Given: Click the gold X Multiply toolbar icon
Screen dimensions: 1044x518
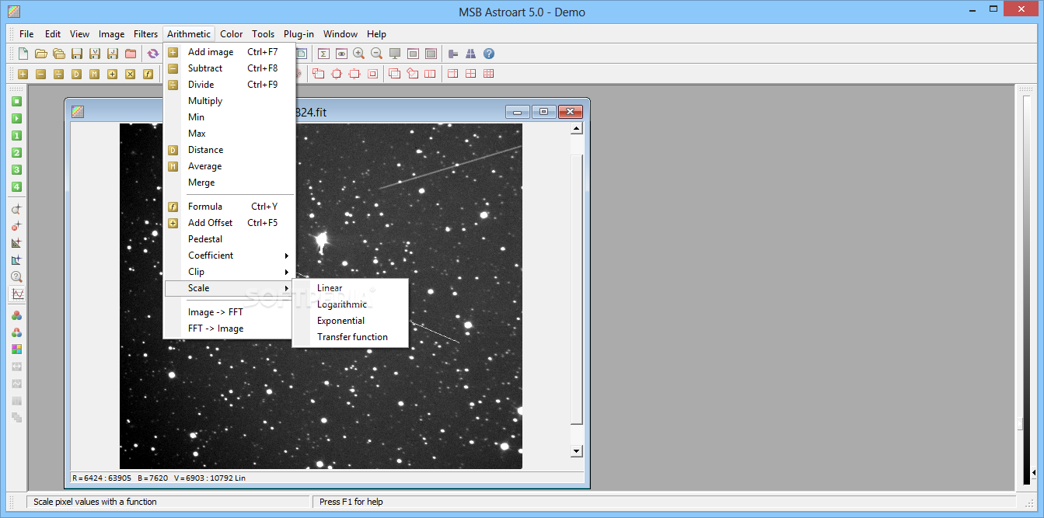Looking at the screenshot, I should tap(131, 74).
